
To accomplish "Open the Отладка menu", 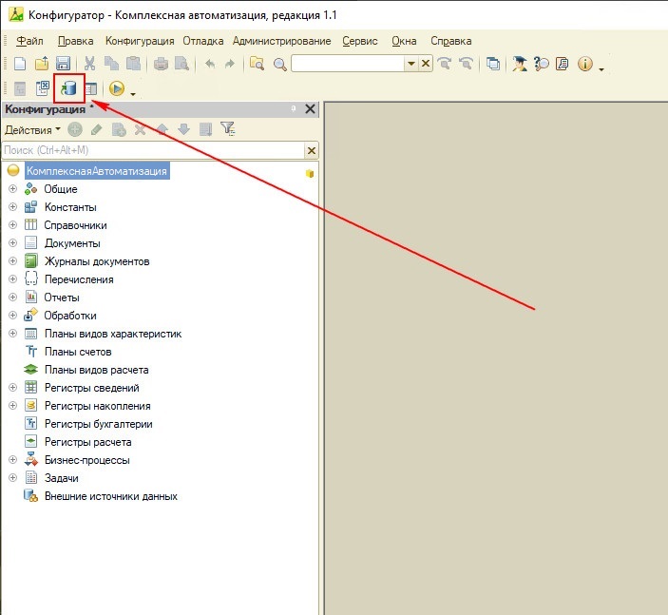I will (x=203, y=41).
